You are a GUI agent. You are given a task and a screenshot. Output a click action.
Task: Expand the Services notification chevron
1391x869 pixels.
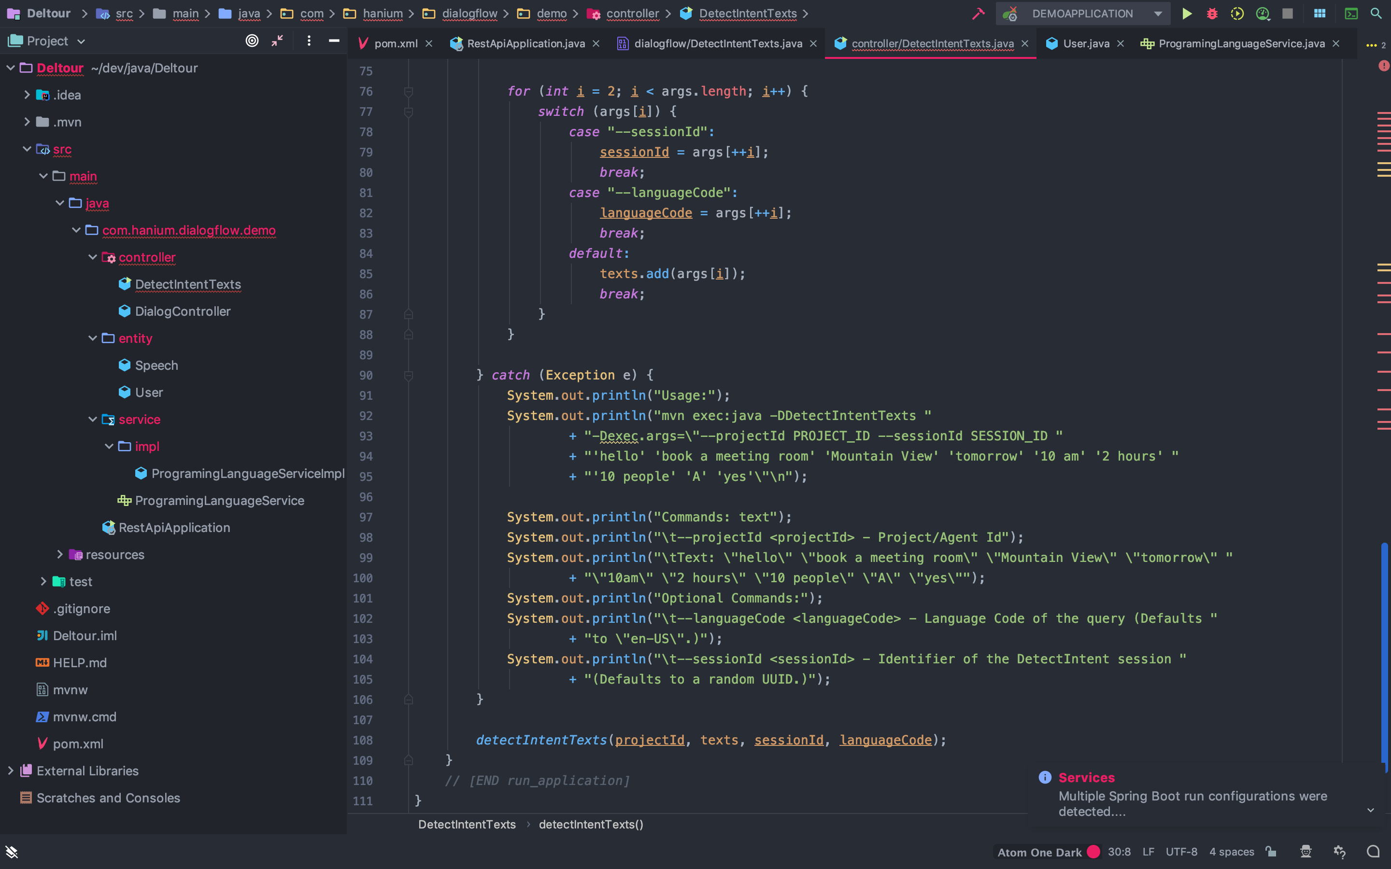[x=1370, y=811]
